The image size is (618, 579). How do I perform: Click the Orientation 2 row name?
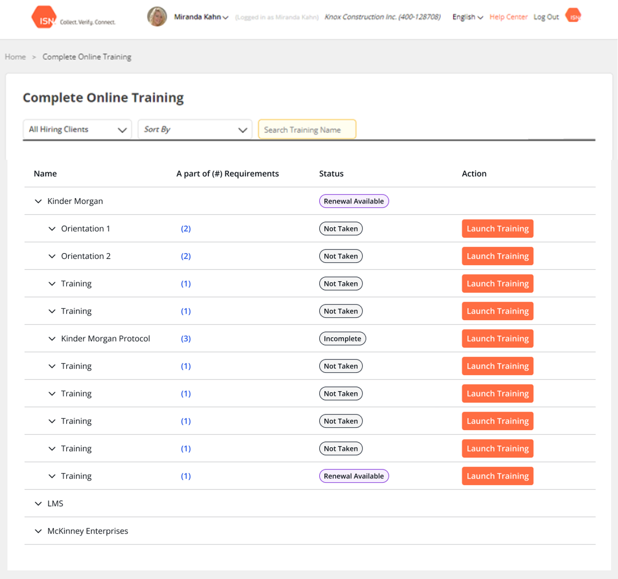coord(86,257)
